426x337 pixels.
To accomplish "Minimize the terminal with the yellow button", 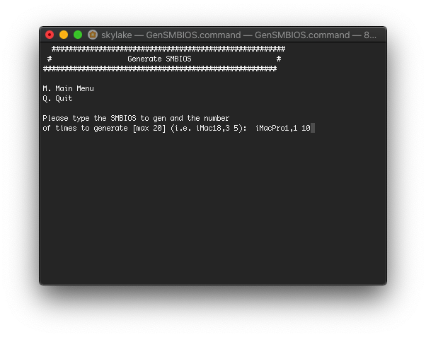I will click(64, 35).
